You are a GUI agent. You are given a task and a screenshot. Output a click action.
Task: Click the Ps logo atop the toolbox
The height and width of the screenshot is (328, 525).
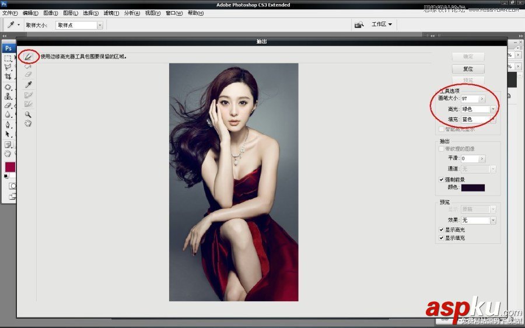(8, 48)
